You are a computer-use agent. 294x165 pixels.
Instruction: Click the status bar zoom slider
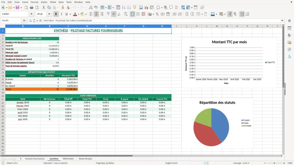coord(274,163)
